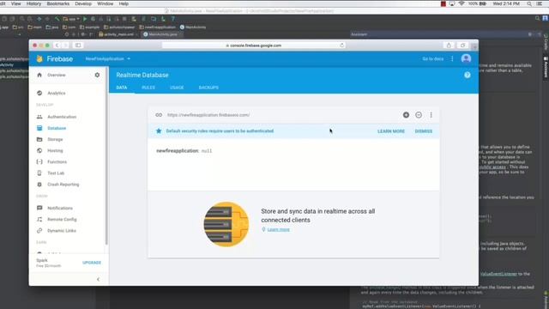Click LEARN MORE on security notice
Screen dimensions: 549x309
(x=391, y=131)
